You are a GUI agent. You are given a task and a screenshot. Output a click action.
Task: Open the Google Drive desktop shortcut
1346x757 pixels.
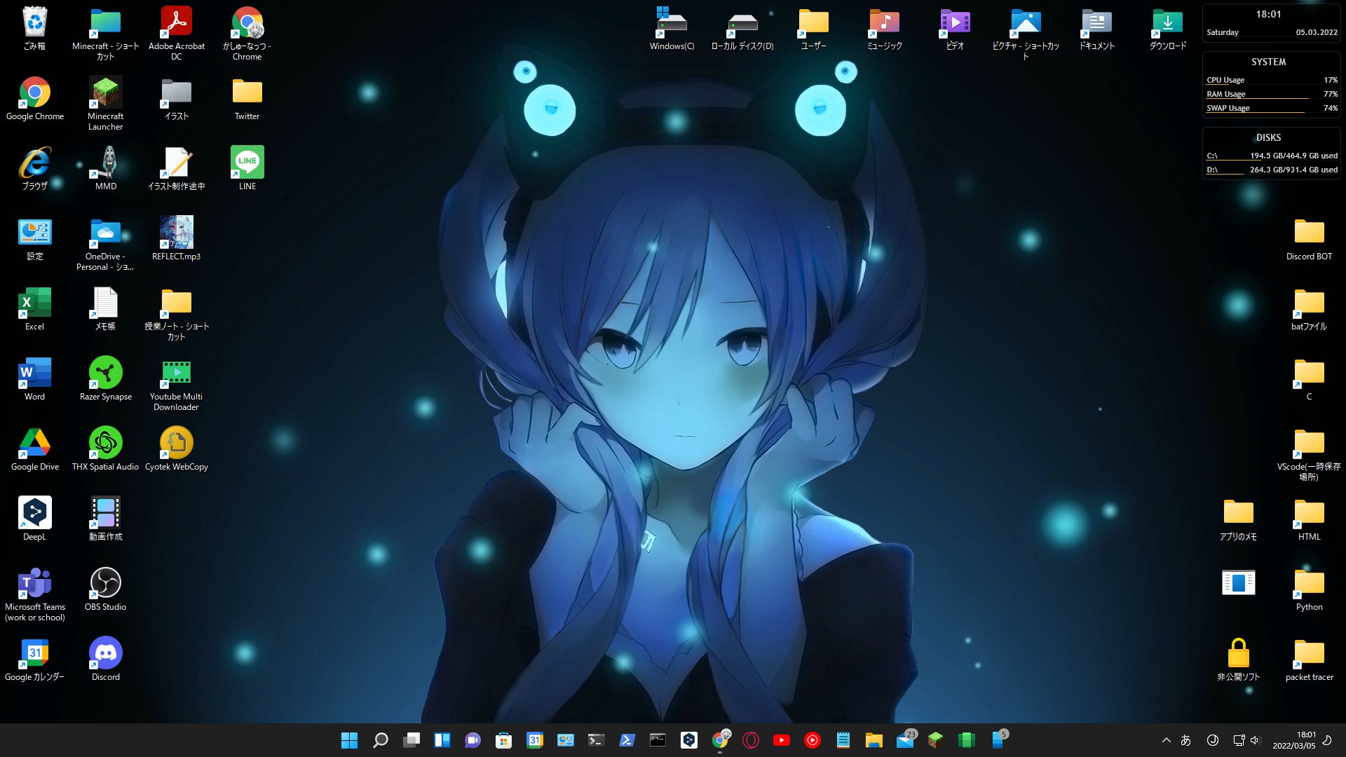pyautogui.click(x=34, y=450)
